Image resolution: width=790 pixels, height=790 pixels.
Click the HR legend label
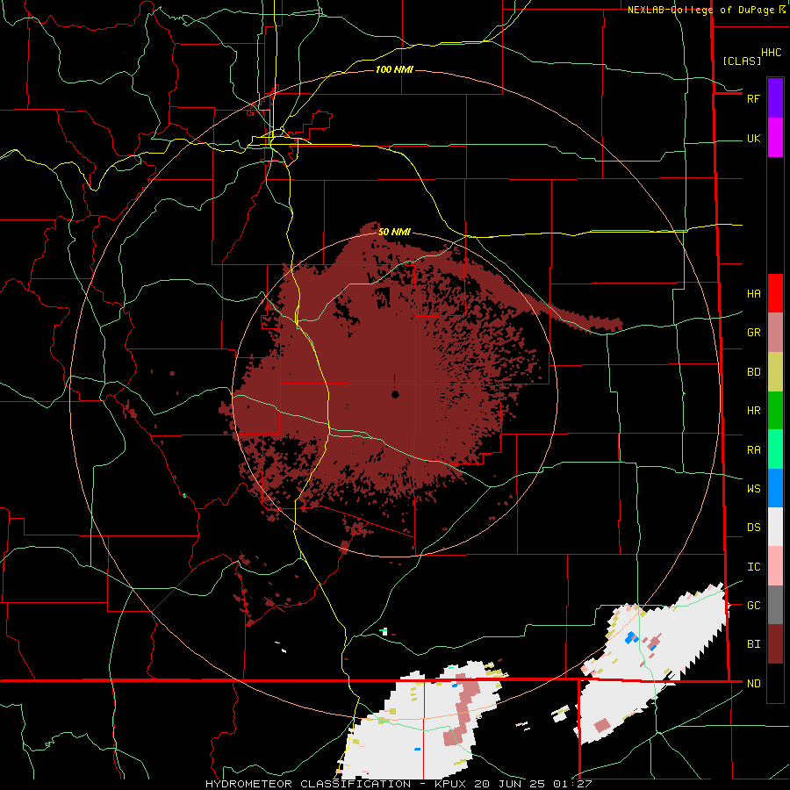point(753,410)
